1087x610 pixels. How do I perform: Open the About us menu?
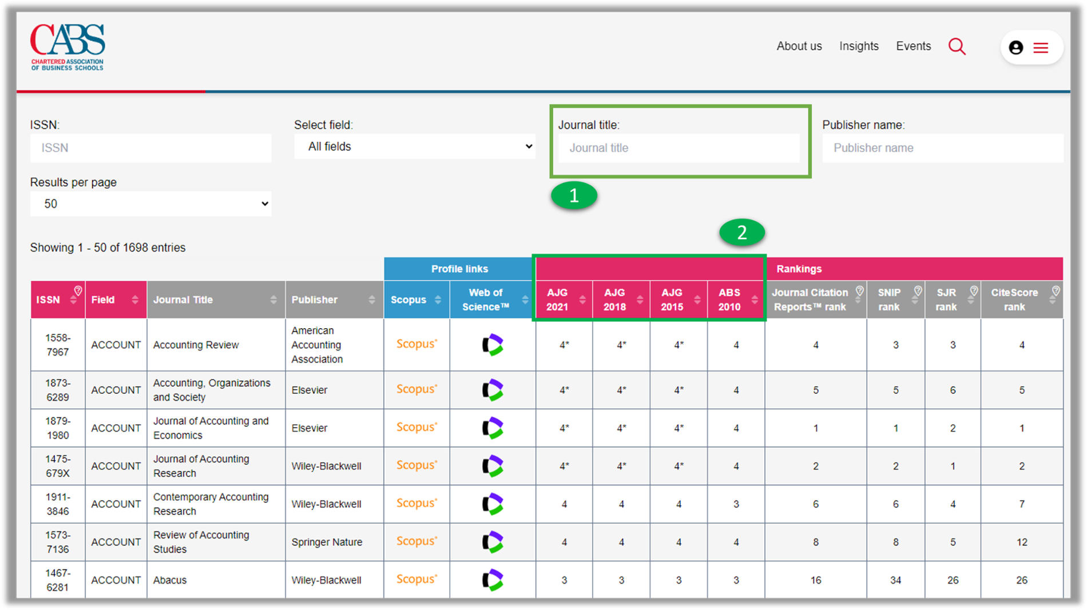(x=799, y=46)
